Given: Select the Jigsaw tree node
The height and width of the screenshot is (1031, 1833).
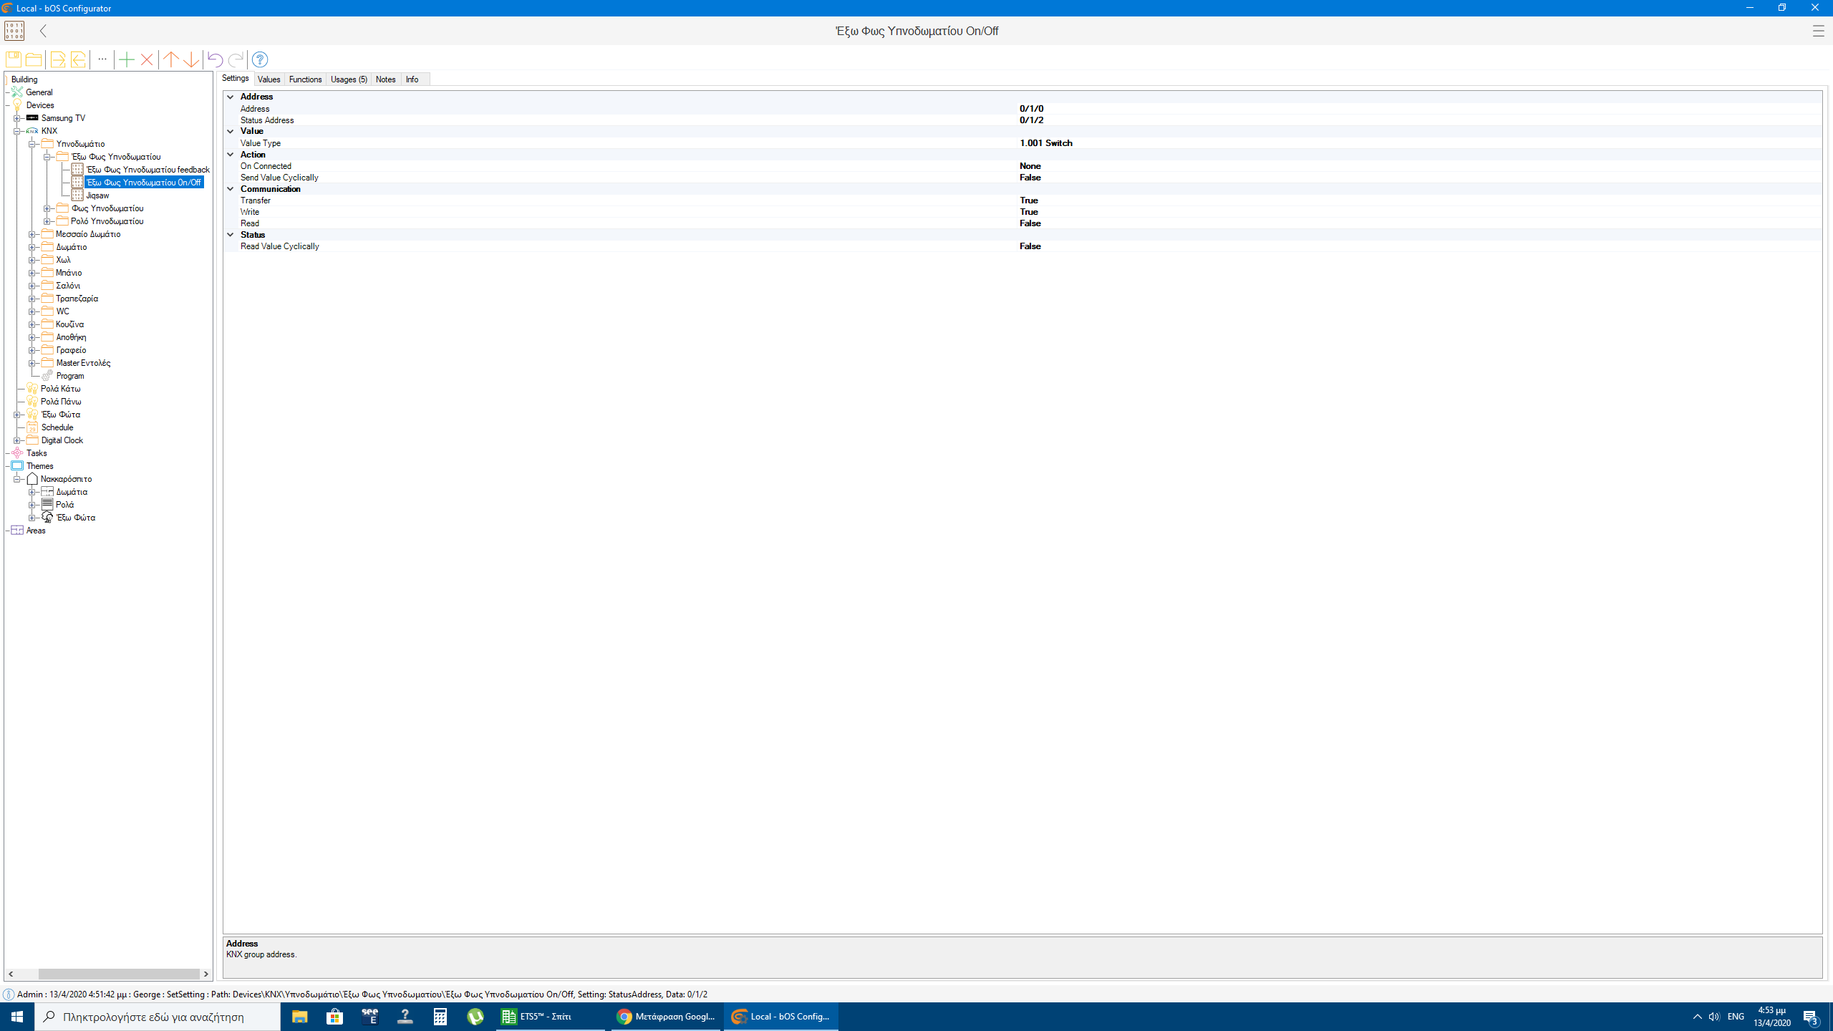Looking at the screenshot, I should (x=97, y=195).
